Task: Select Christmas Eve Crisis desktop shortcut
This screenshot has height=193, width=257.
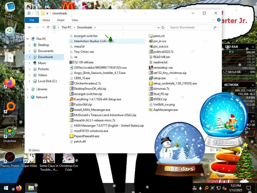Action: click(x=69, y=163)
